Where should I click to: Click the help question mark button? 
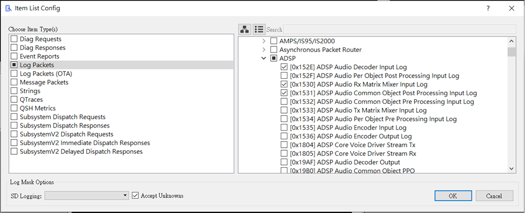tap(488, 8)
